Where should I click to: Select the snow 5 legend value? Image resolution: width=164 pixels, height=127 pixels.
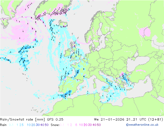click(76, 125)
